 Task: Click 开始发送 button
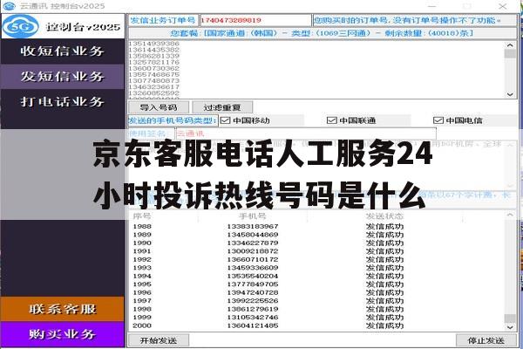(159, 340)
